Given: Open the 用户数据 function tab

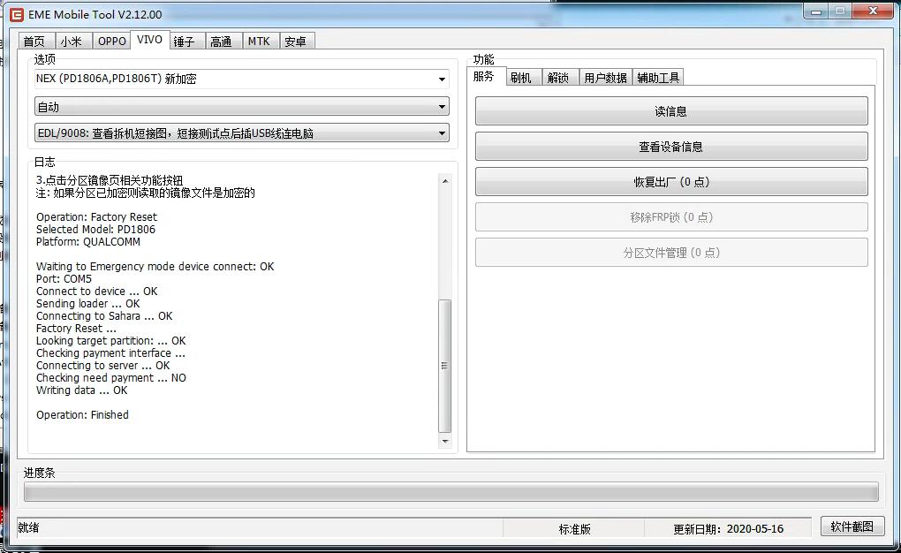Looking at the screenshot, I should pos(605,78).
